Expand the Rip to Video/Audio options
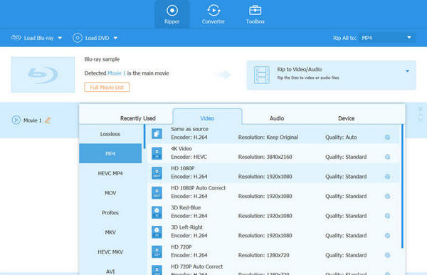The image size is (427, 275). [407, 71]
